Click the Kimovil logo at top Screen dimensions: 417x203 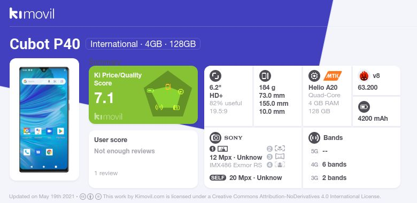pos(32,13)
